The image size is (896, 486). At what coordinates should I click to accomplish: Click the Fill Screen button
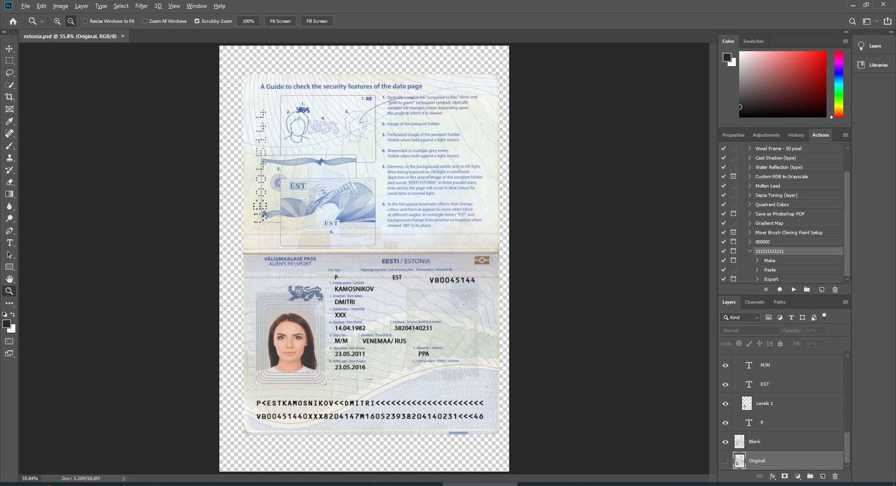coord(317,21)
